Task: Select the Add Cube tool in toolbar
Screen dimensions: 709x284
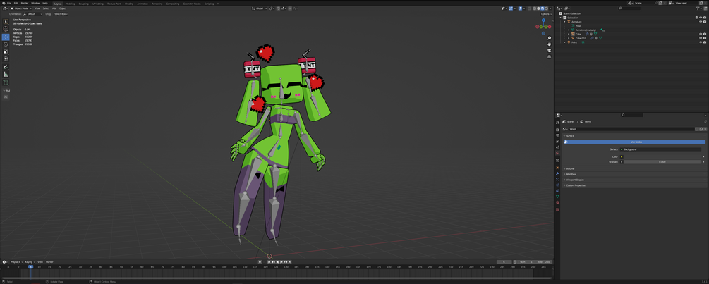Action: pyautogui.click(x=6, y=82)
